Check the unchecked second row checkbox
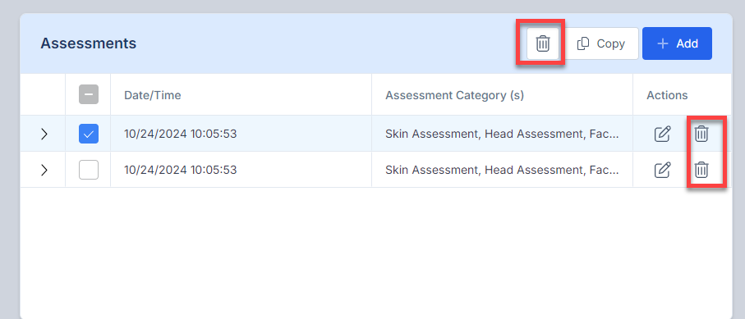Viewport: 745px width, 319px height. (x=89, y=170)
